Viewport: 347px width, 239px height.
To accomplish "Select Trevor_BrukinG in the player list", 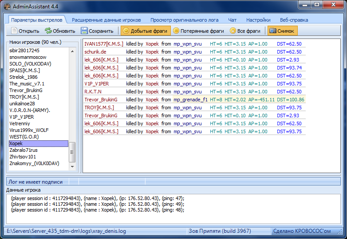I will click(39, 90).
